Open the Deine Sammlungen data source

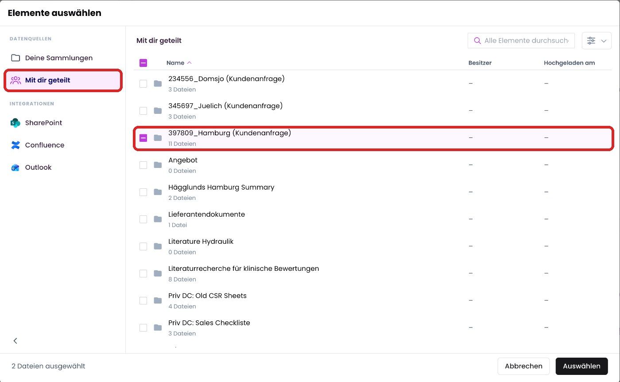point(63,58)
